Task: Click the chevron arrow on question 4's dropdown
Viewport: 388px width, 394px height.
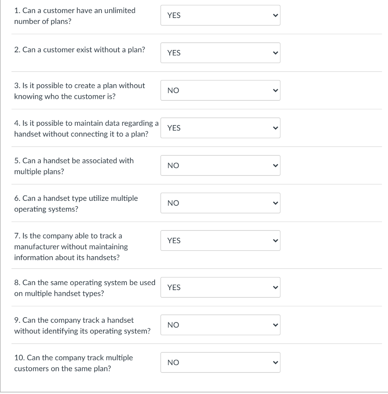Action: point(275,128)
